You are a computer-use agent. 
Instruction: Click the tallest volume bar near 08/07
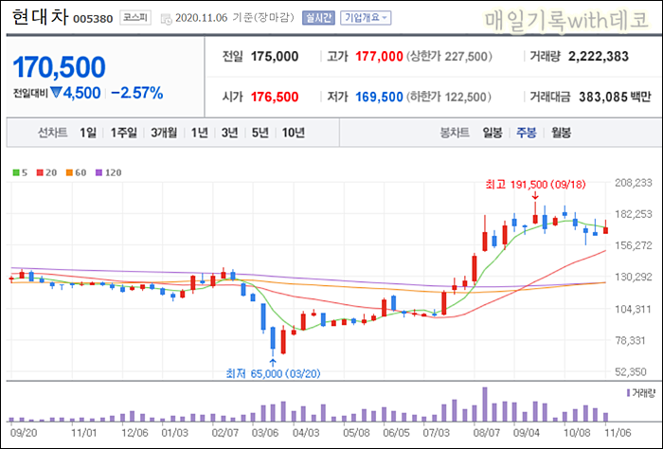click(485, 404)
